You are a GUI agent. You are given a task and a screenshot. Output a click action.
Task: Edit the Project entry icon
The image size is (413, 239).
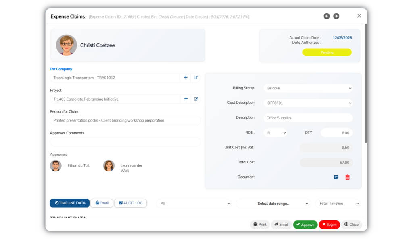pyautogui.click(x=196, y=99)
